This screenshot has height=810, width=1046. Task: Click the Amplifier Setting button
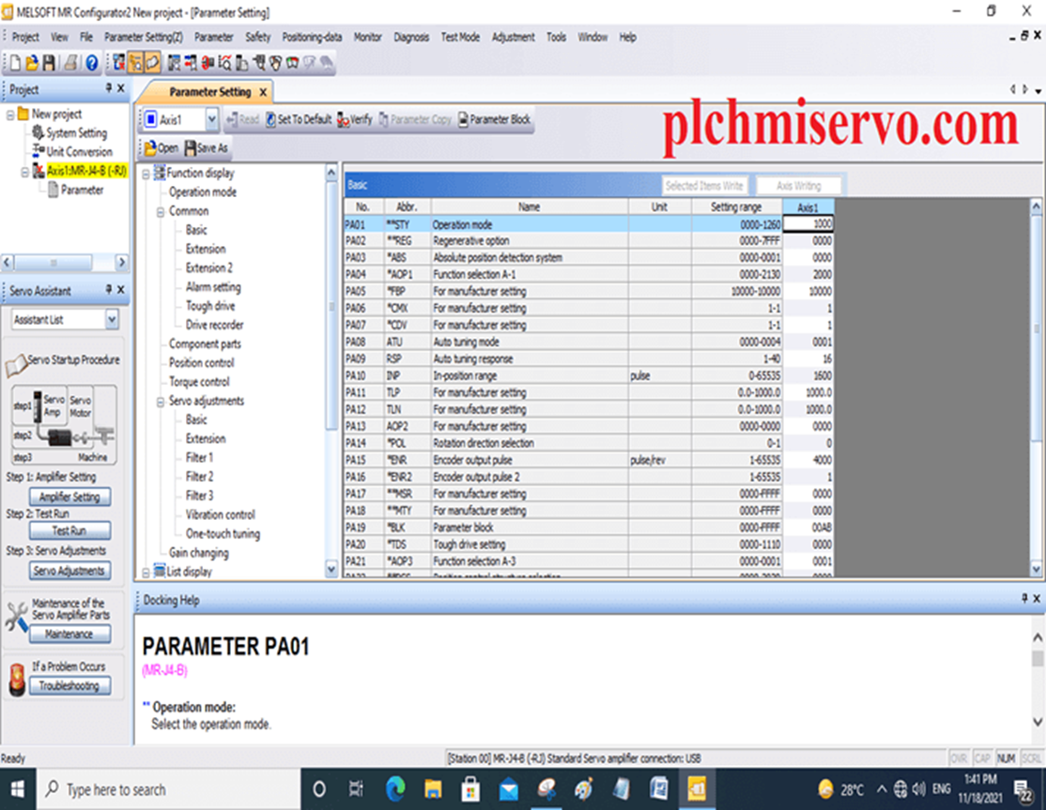click(69, 497)
